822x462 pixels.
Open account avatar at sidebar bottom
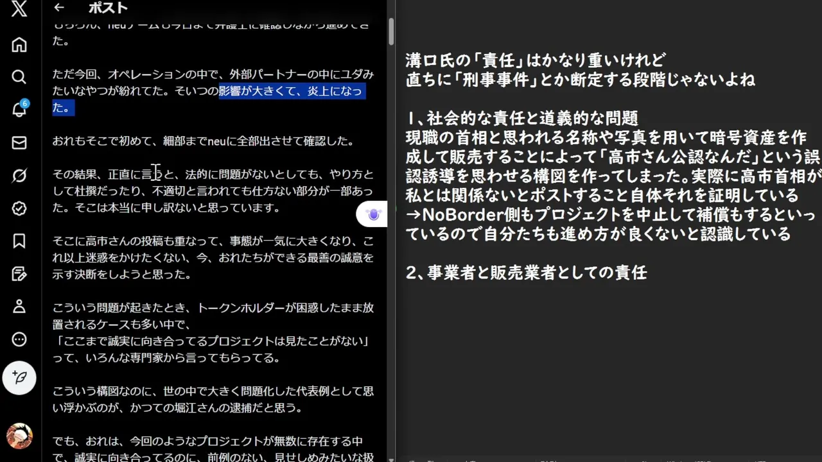(19, 436)
